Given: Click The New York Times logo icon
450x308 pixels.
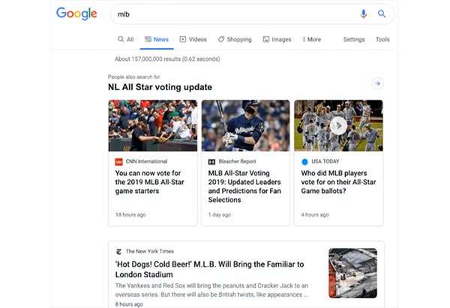Looking at the screenshot, I should click(x=118, y=251).
